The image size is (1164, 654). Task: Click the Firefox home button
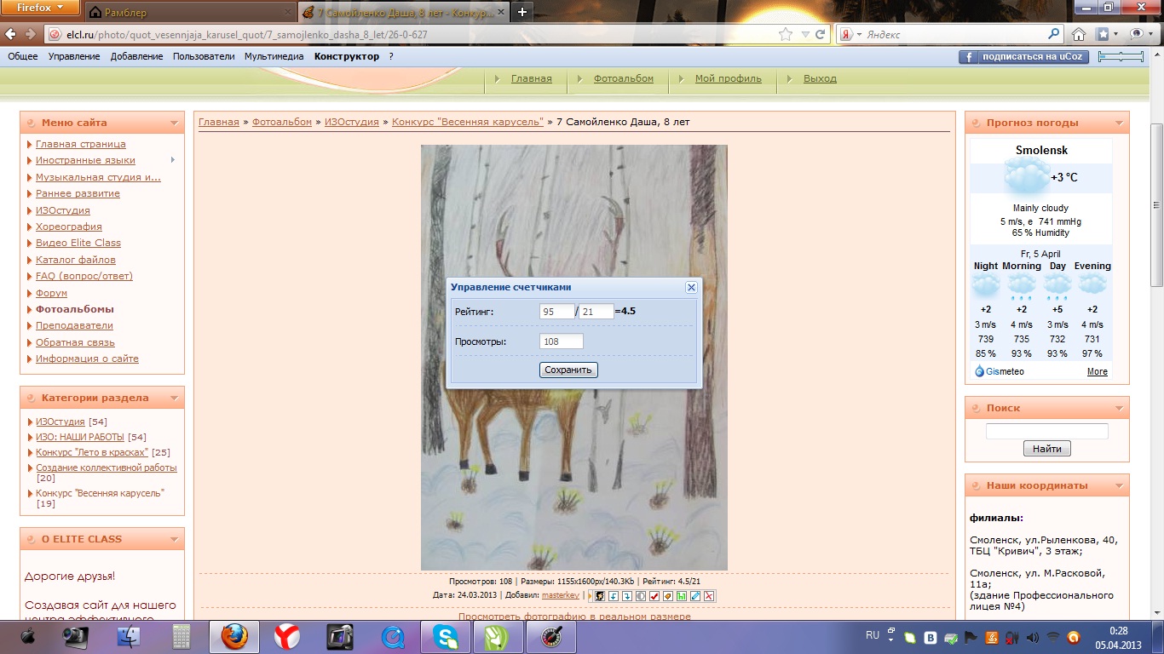pos(1079,35)
